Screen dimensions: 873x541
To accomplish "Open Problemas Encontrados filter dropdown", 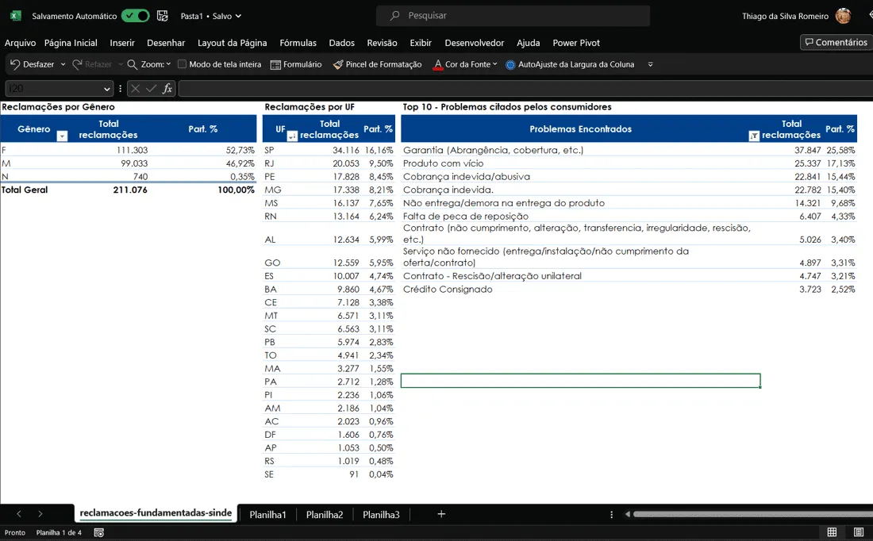I will 754,136.
